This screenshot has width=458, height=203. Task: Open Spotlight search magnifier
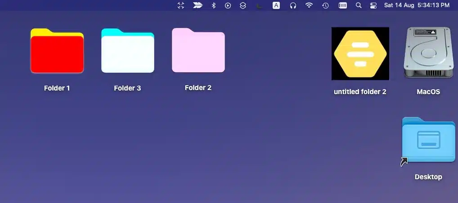coord(359,5)
